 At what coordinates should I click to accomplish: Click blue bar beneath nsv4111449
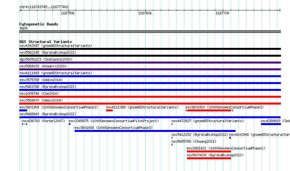click(150, 76)
